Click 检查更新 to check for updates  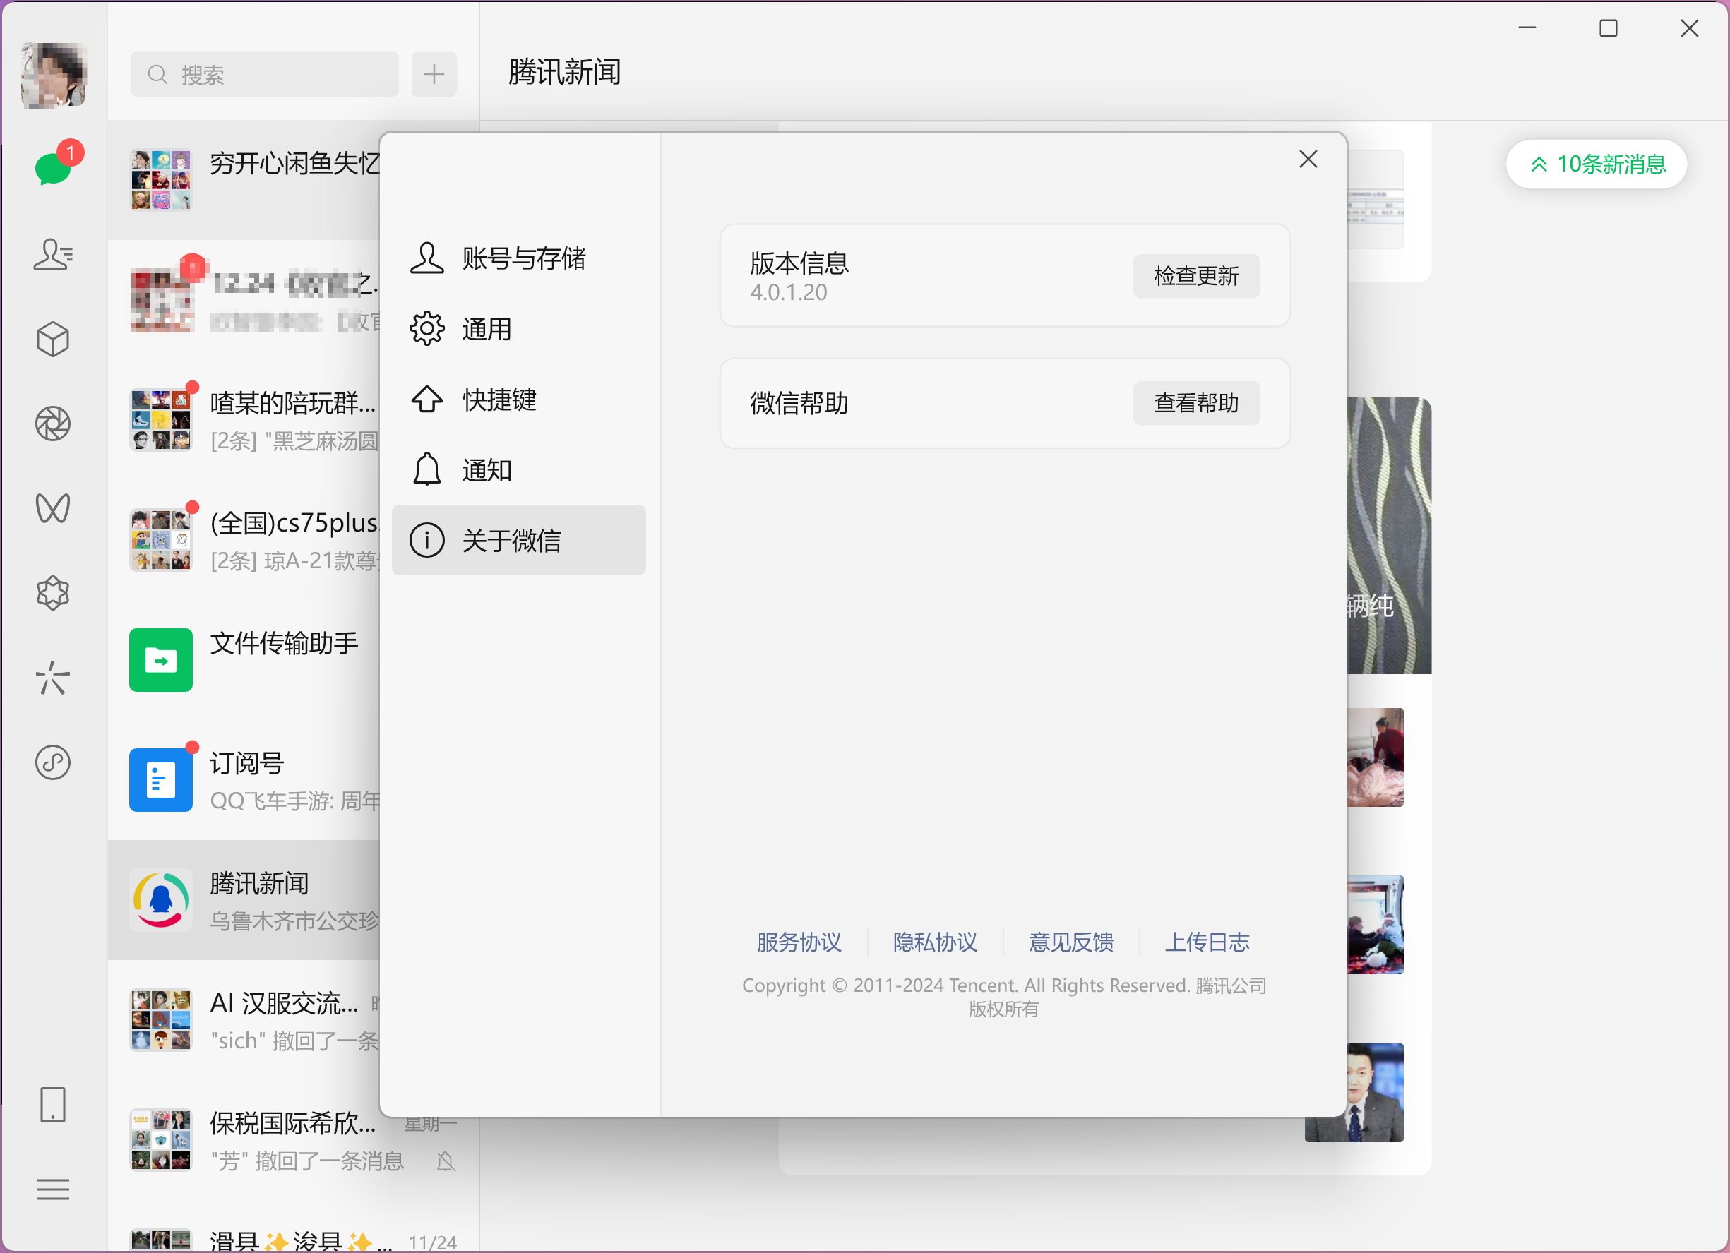(x=1195, y=276)
